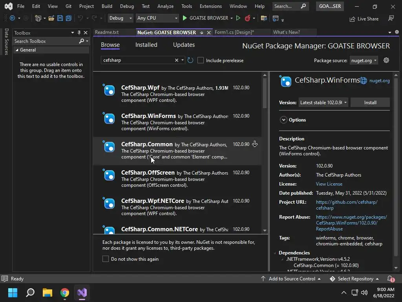Click in the cefsharp search field
The image size is (402, 302).
[138, 60]
